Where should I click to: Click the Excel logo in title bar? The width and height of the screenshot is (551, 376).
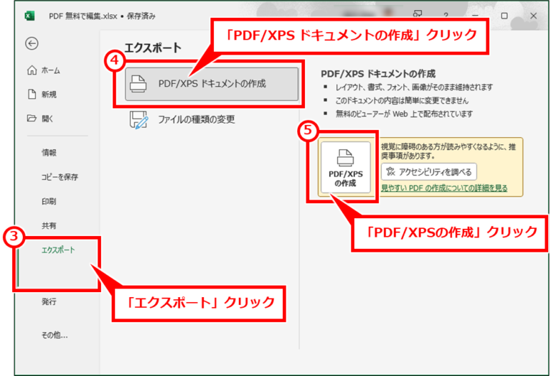tap(29, 16)
